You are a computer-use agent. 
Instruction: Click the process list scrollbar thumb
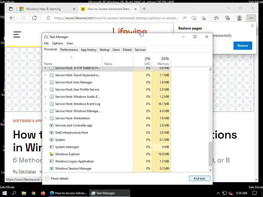[210, 154]
